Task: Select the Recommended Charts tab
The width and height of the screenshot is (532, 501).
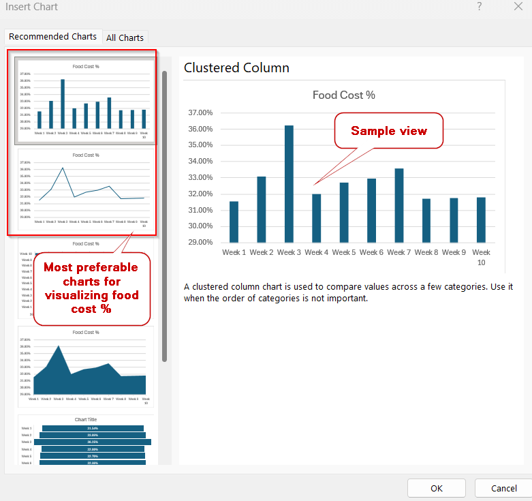Action: pos(52,37)
